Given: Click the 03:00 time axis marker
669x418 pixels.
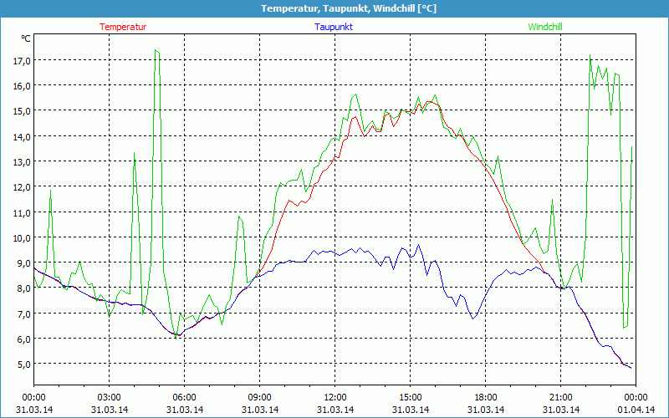Looking at the screenshot, I should (110, 397).
